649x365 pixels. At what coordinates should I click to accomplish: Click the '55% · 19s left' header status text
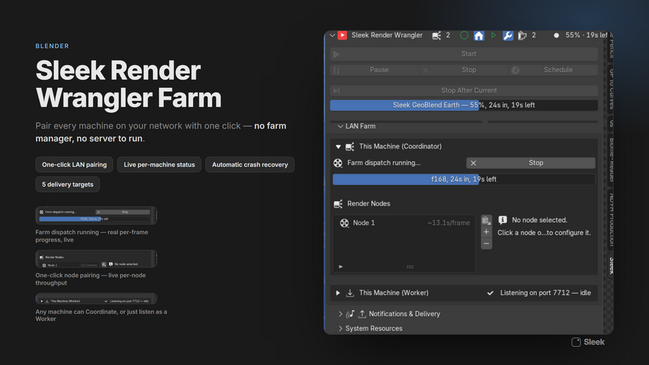586,36
